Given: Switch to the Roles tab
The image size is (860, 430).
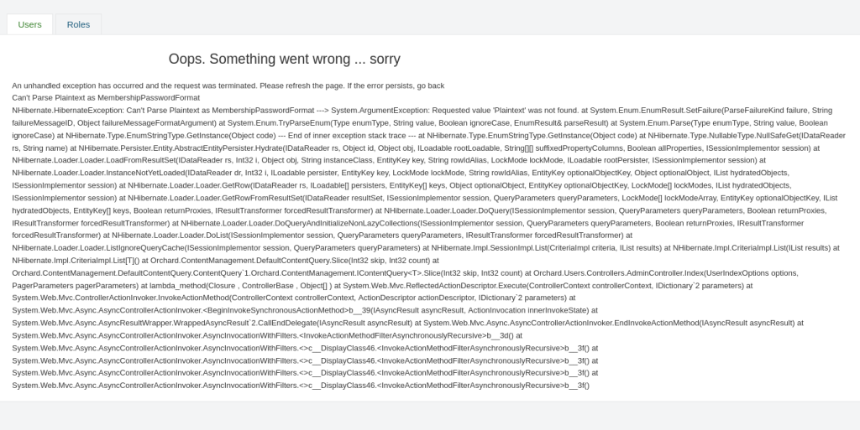Looking at the screenshot, I should [x=78, y=24].
